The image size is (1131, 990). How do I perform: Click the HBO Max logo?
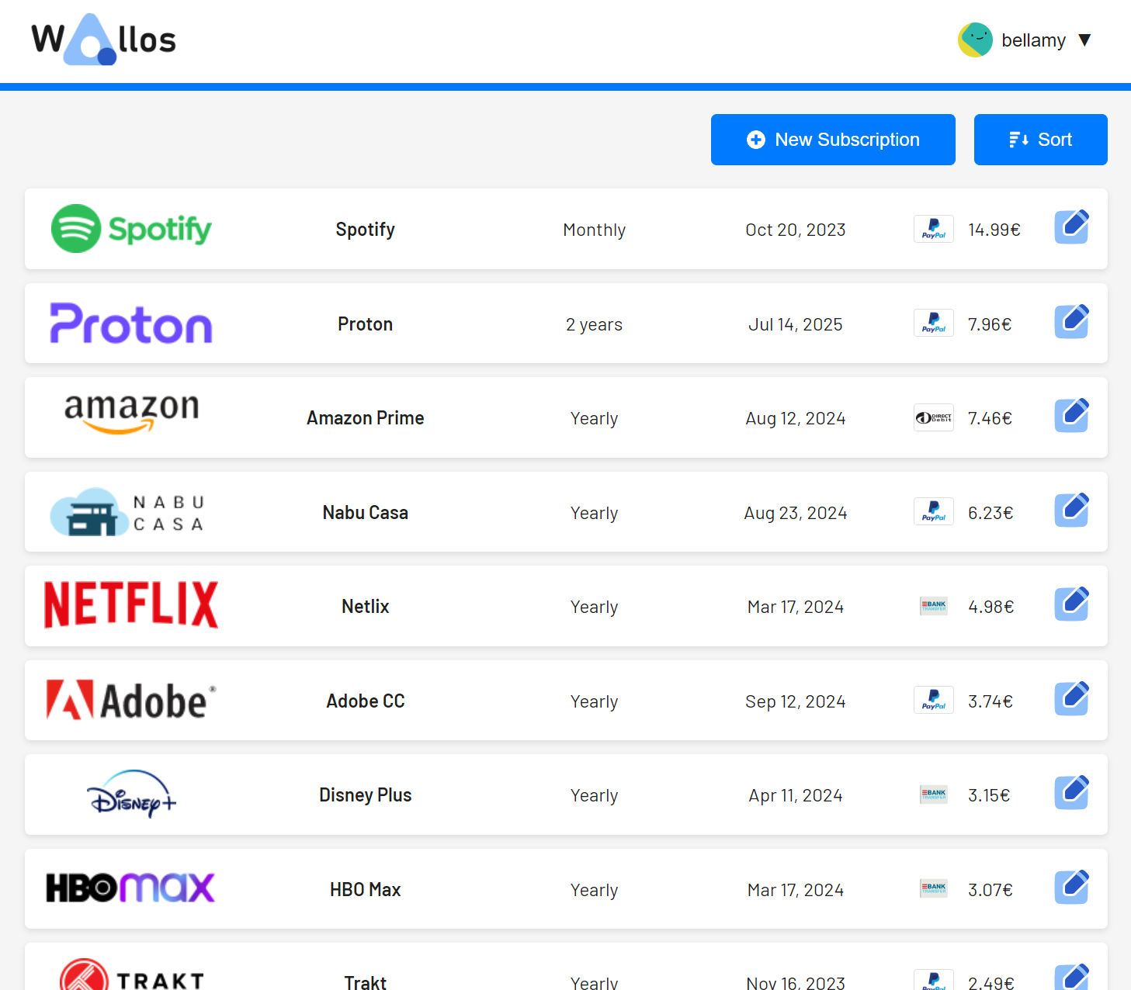[130, 888]
